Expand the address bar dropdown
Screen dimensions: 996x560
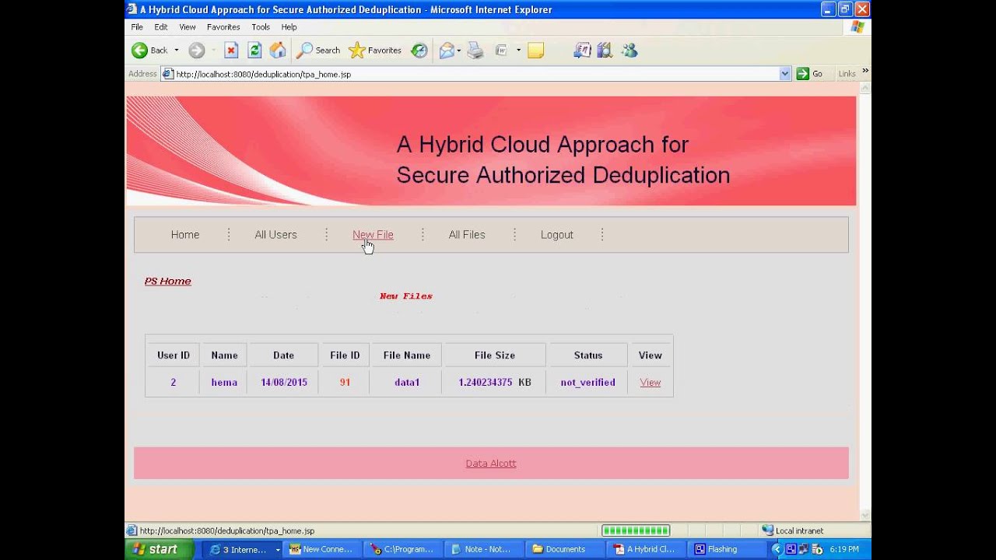[784, 74]
